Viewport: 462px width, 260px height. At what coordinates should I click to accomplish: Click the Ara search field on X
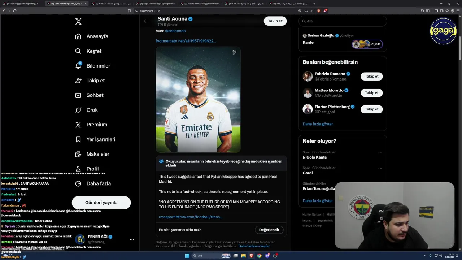[343, 21]
